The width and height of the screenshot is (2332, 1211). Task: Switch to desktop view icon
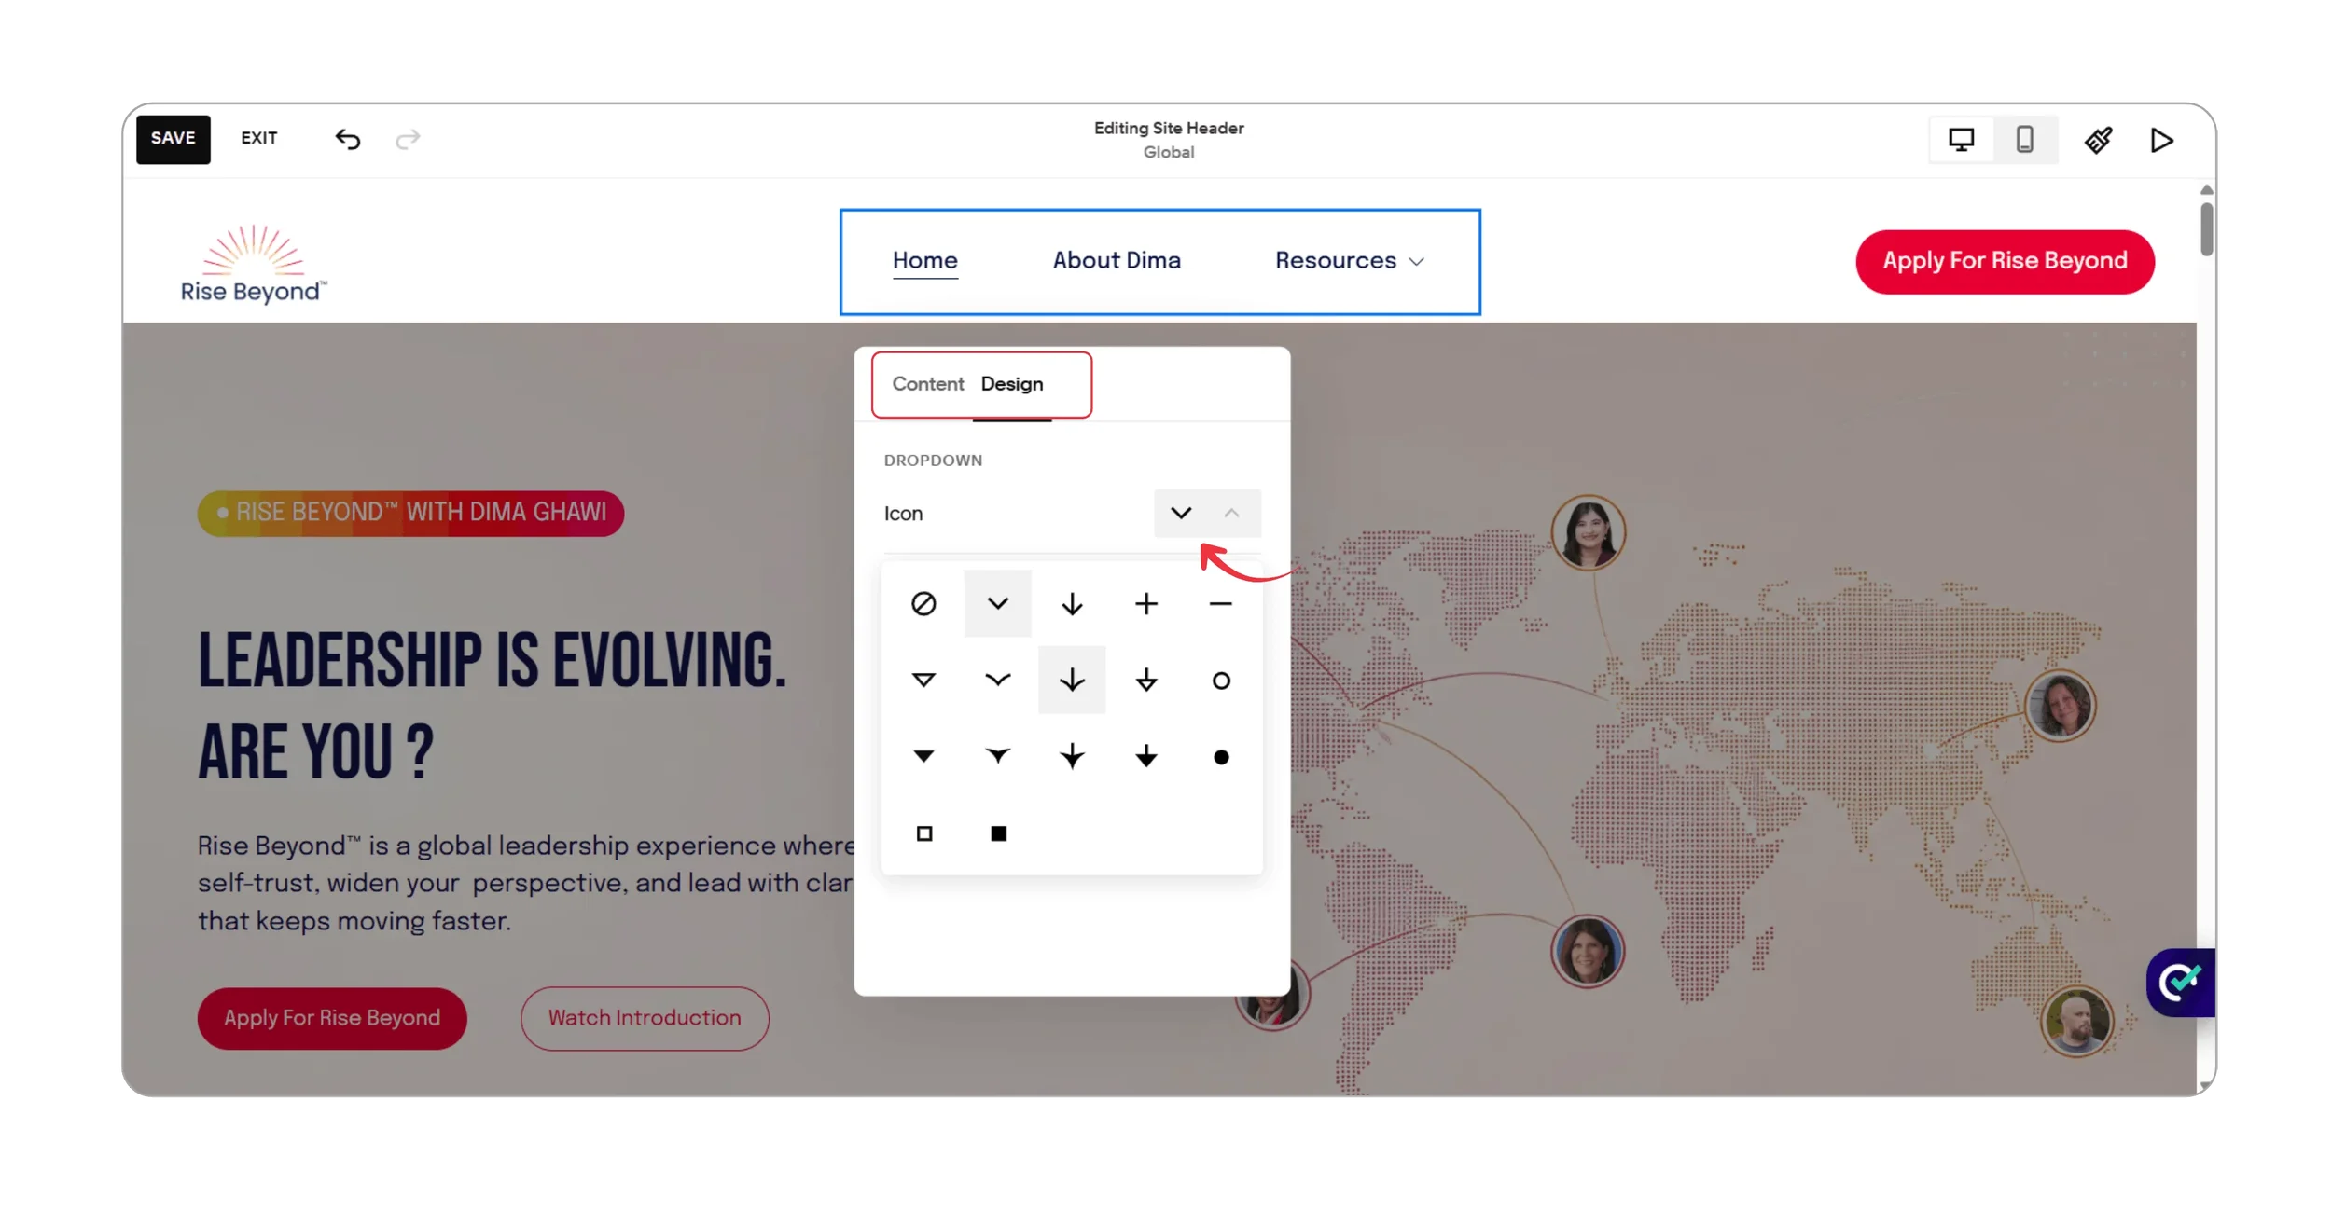(x=1961, y=140)
